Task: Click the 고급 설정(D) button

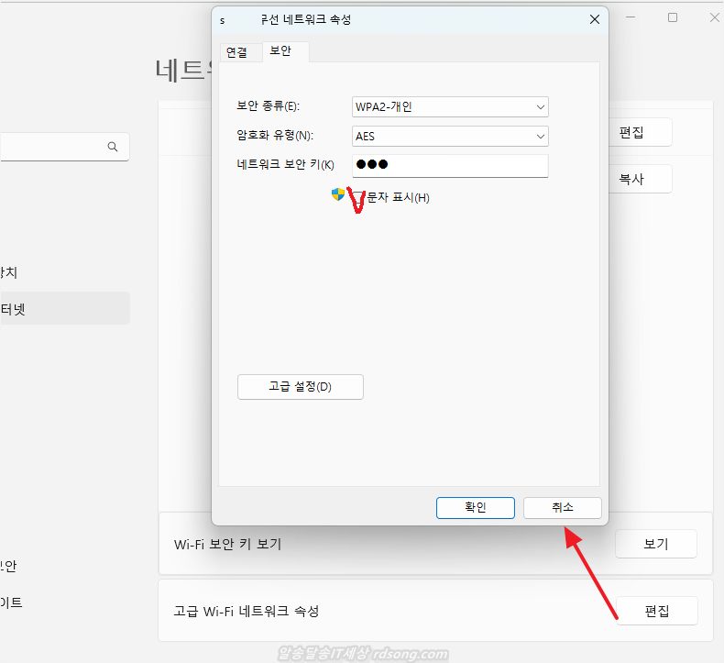Action: [x=300, y=387]
